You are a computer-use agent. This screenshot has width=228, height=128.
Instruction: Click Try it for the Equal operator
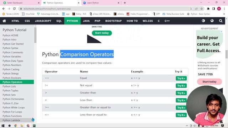point(181,78)
